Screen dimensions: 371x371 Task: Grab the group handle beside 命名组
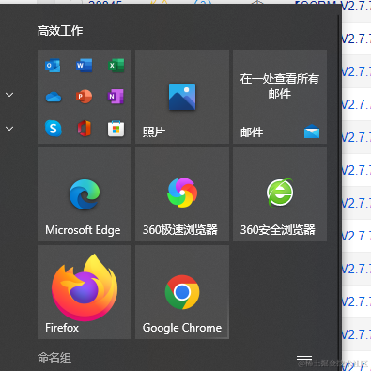[304, 358]
